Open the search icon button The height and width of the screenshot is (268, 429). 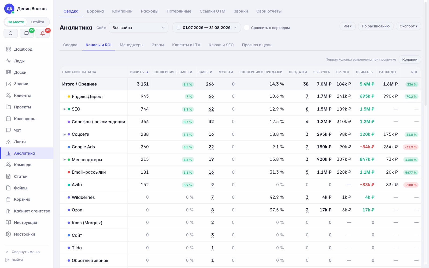point(11,33)
